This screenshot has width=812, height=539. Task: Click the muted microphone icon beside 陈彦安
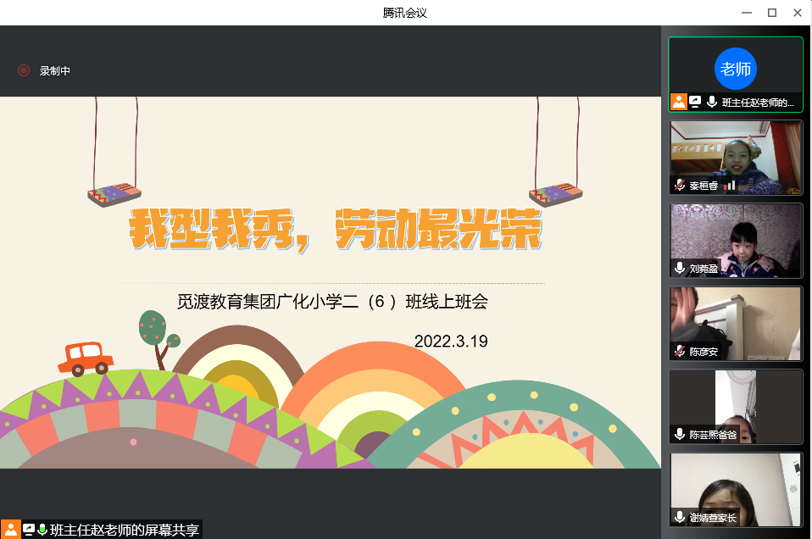pyautogui.click(x=680, y=351)
